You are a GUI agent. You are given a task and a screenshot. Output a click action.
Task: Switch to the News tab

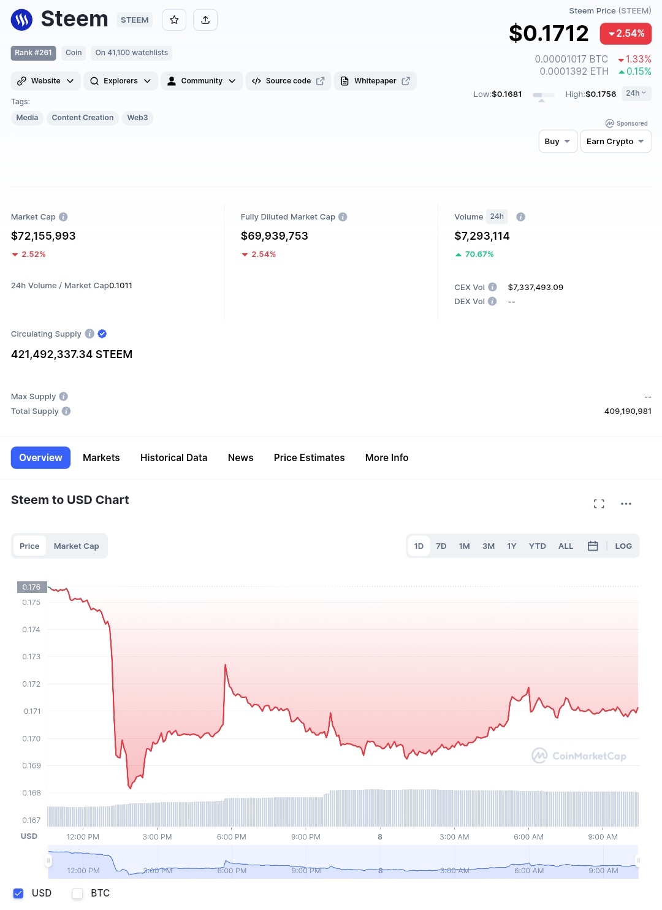pos(240,458)
